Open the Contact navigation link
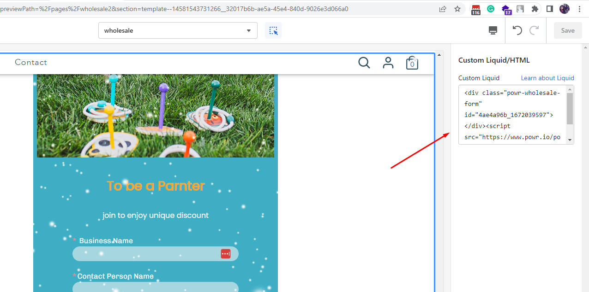Screen dimensions: 589x292 [x=31, y=62]
